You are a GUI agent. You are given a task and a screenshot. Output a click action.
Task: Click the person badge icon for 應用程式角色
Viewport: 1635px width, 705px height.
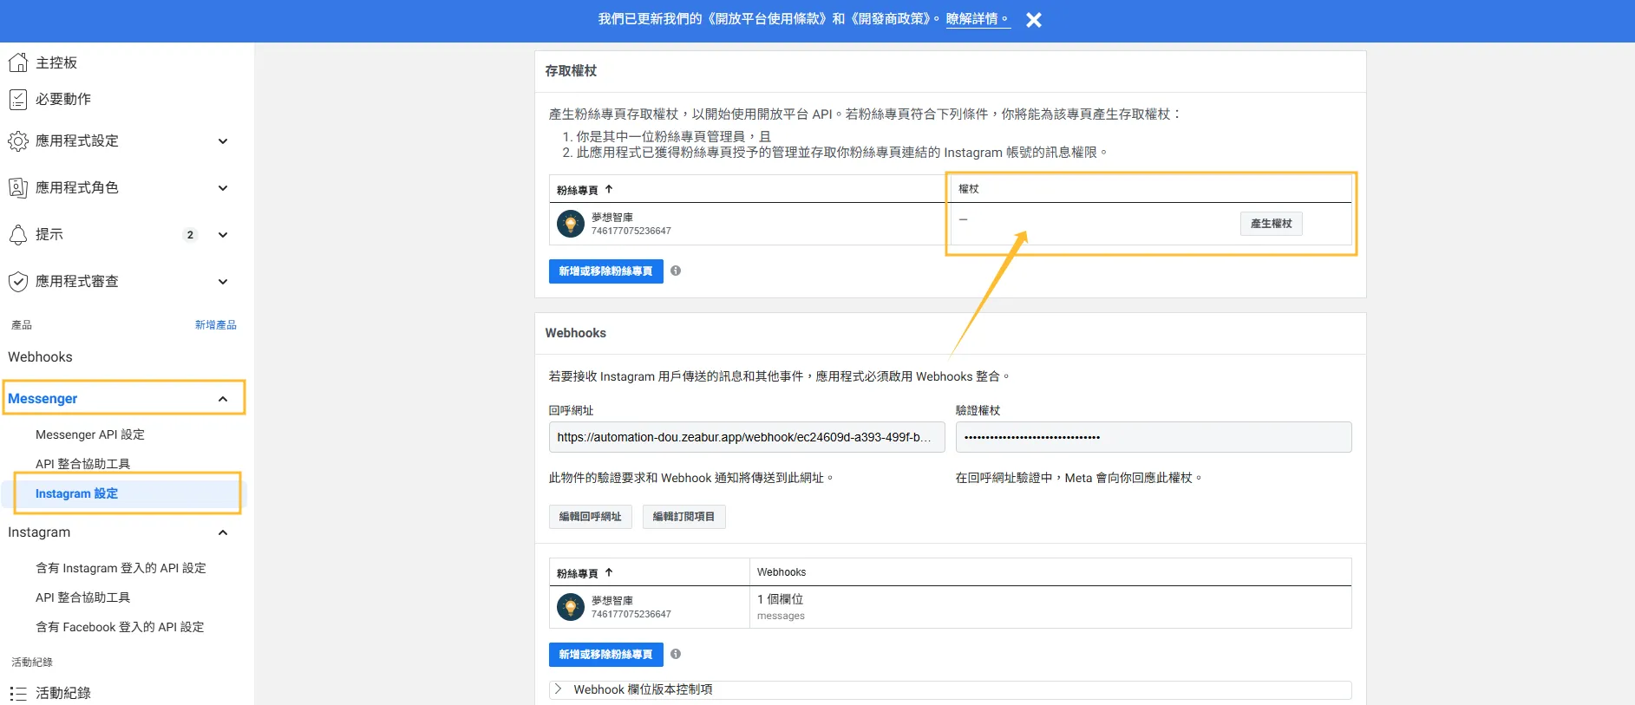(x=17, y=188)
